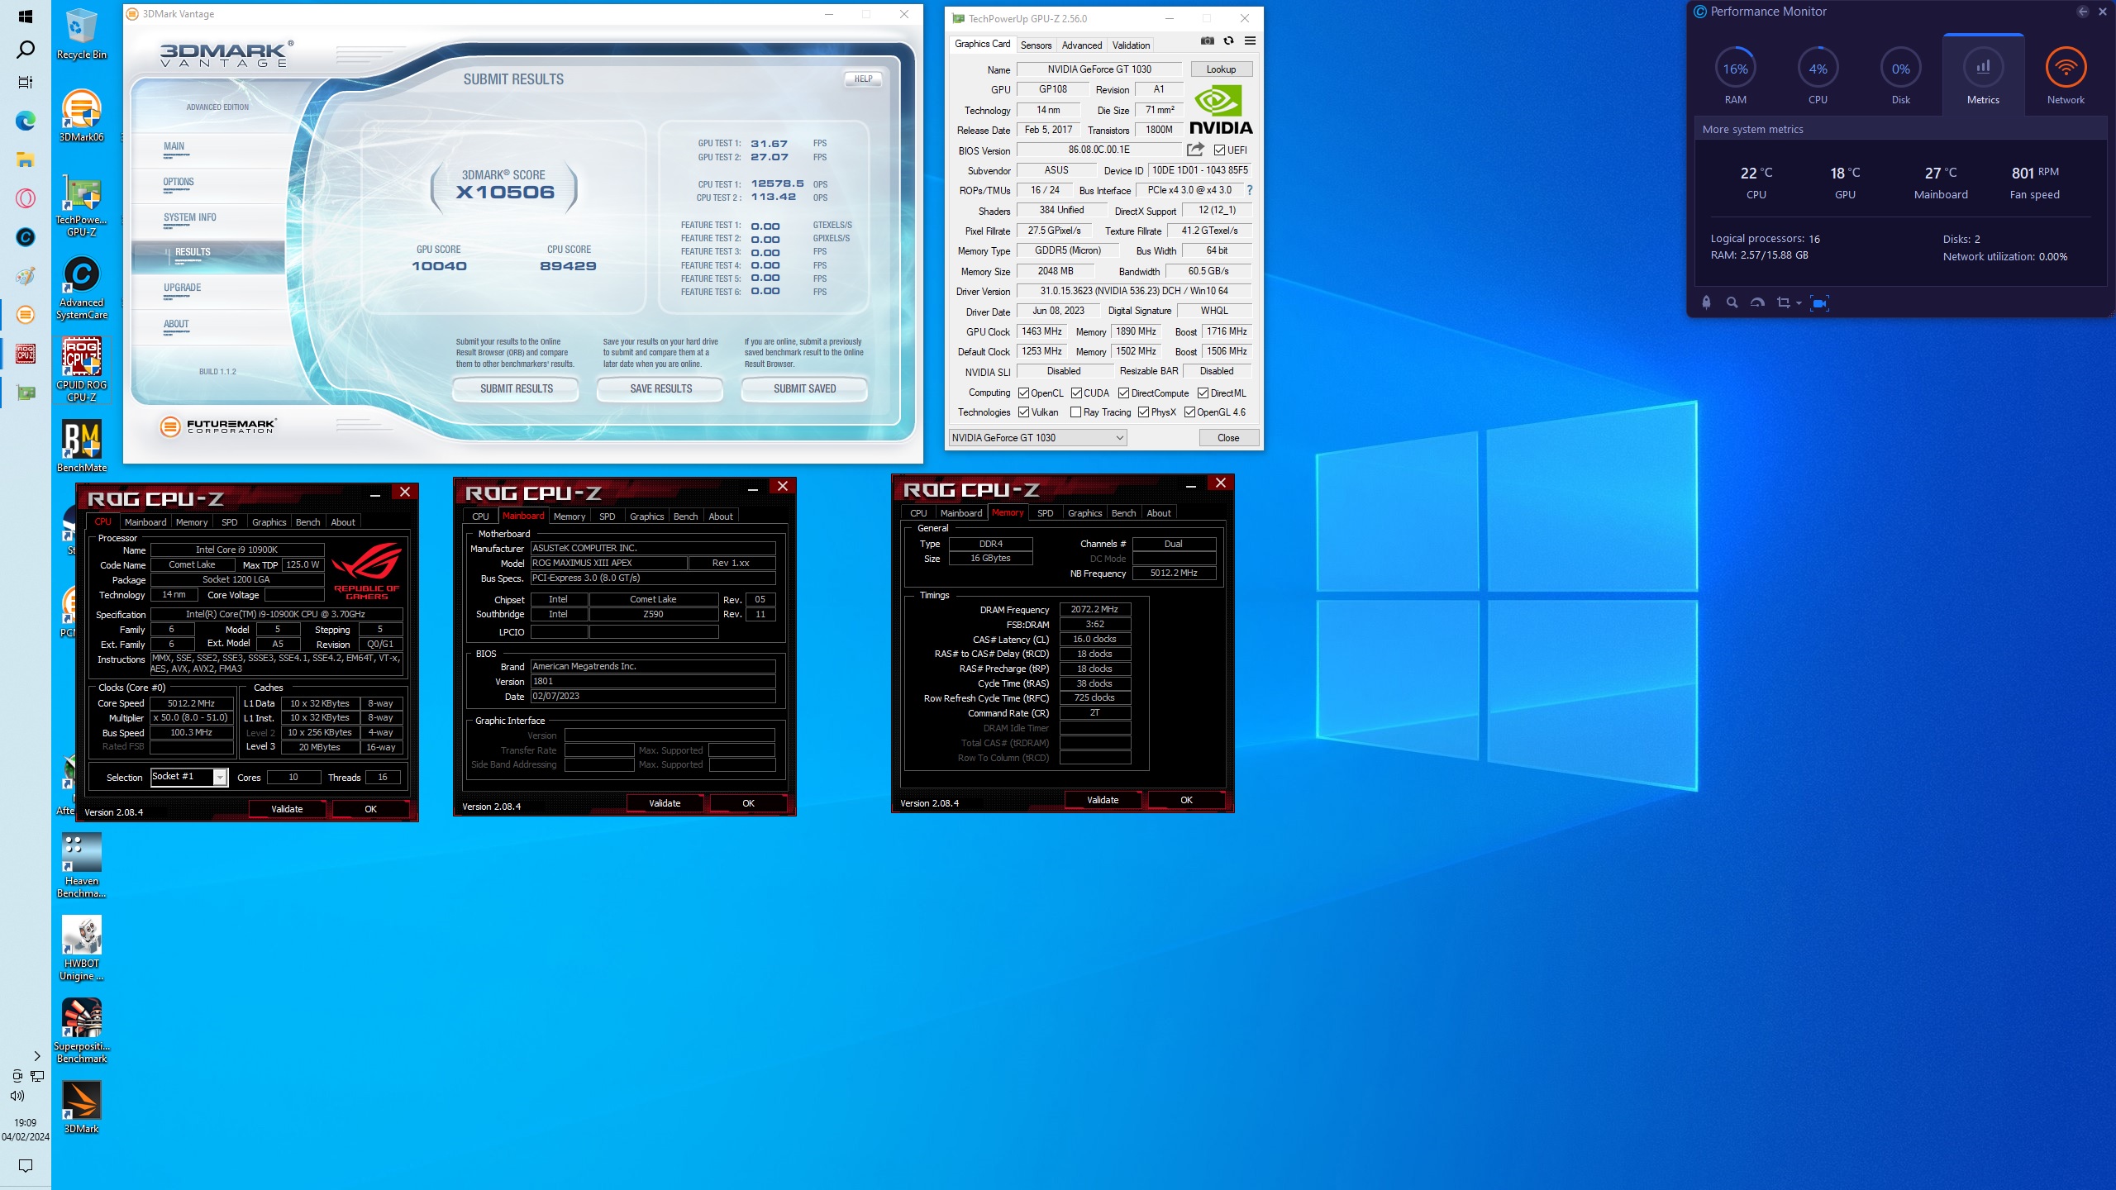This screenshot has height=1190, width=2116.
Task: Open the 3DMark desktop shortcut
Action: pos(81,1107)
